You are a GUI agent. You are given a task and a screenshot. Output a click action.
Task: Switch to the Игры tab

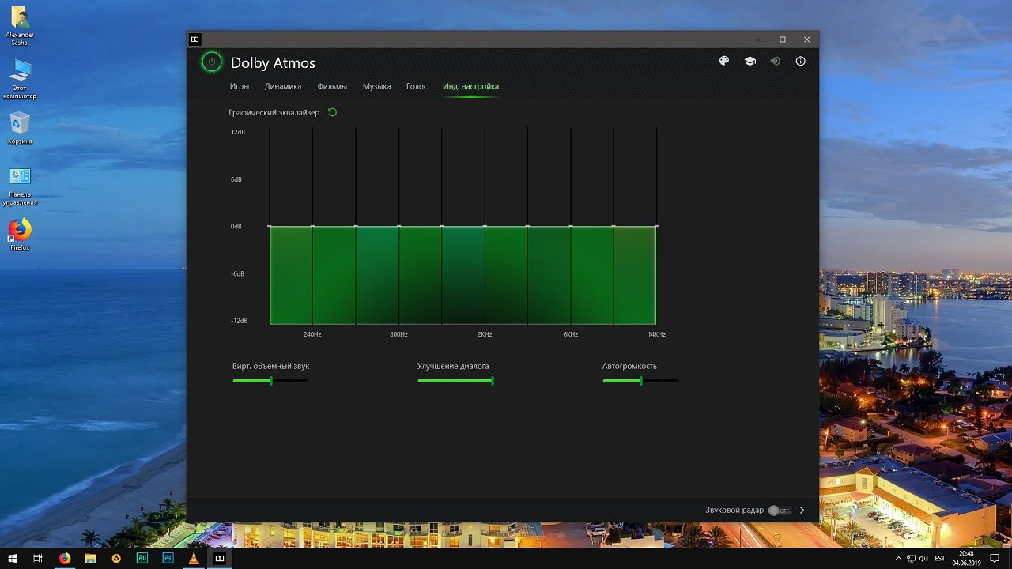click(240, 86)
